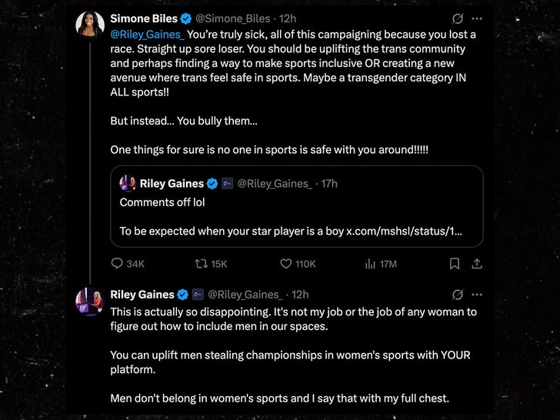Click Grok icon on Riley Gaines' reply
Viewport: 560px width, 420px height.
pyautogui.click(x=457, y=295)
